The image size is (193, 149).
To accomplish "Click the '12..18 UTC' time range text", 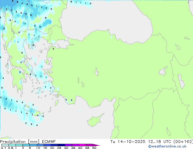I will pyautogui.click(x=160, y=142).
